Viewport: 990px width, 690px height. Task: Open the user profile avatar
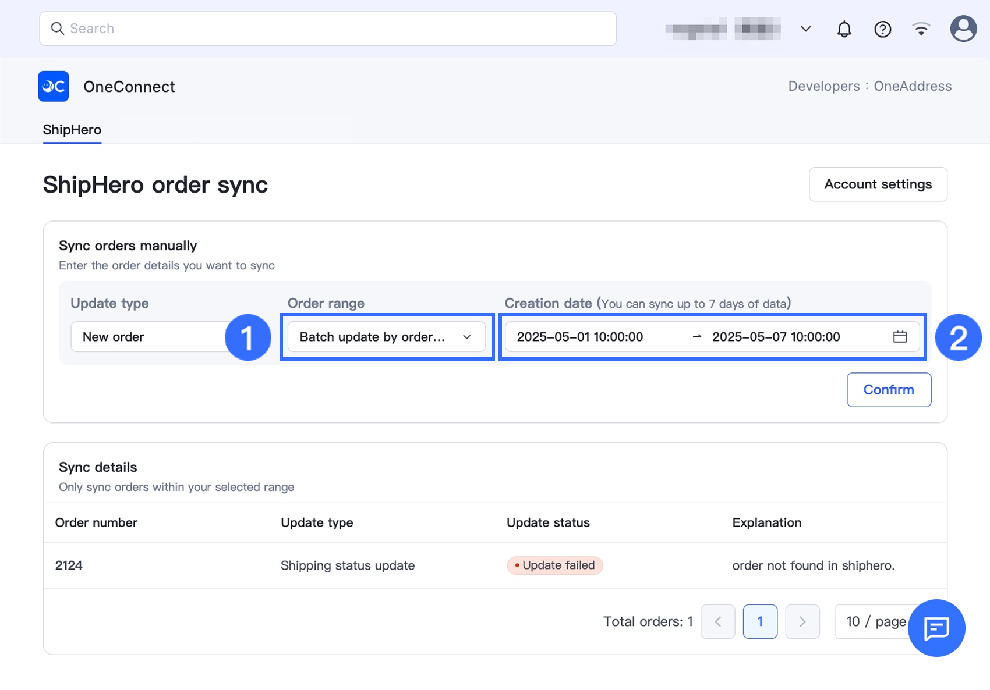pos(963,29)
